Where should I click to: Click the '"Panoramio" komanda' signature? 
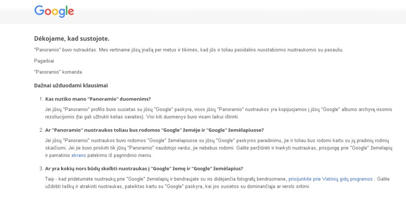pos(58,72)
